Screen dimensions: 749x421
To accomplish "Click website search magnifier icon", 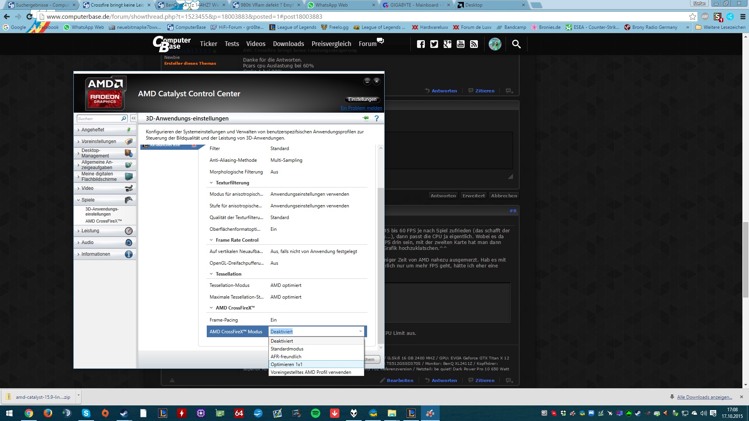I will click(x=516, y=44).
